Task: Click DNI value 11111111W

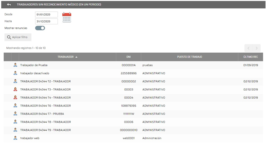Action: point(128,114)
